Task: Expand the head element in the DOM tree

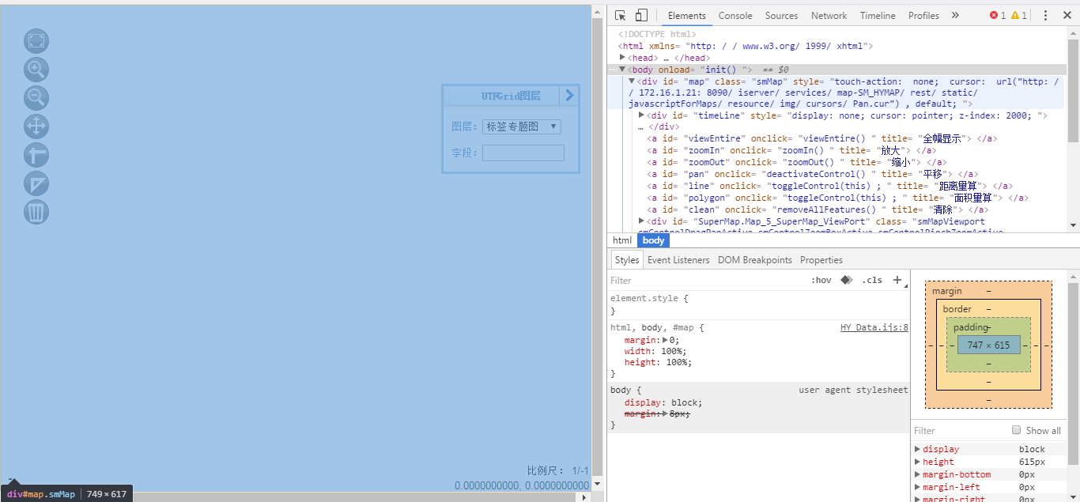Action: pyautogui.click(x=623, y=58)
